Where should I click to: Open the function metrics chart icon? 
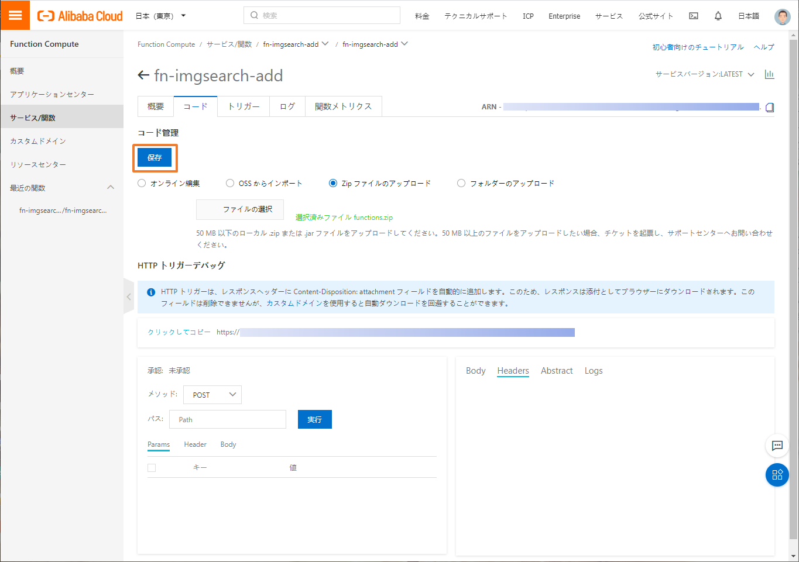click(x=769, y=74)
